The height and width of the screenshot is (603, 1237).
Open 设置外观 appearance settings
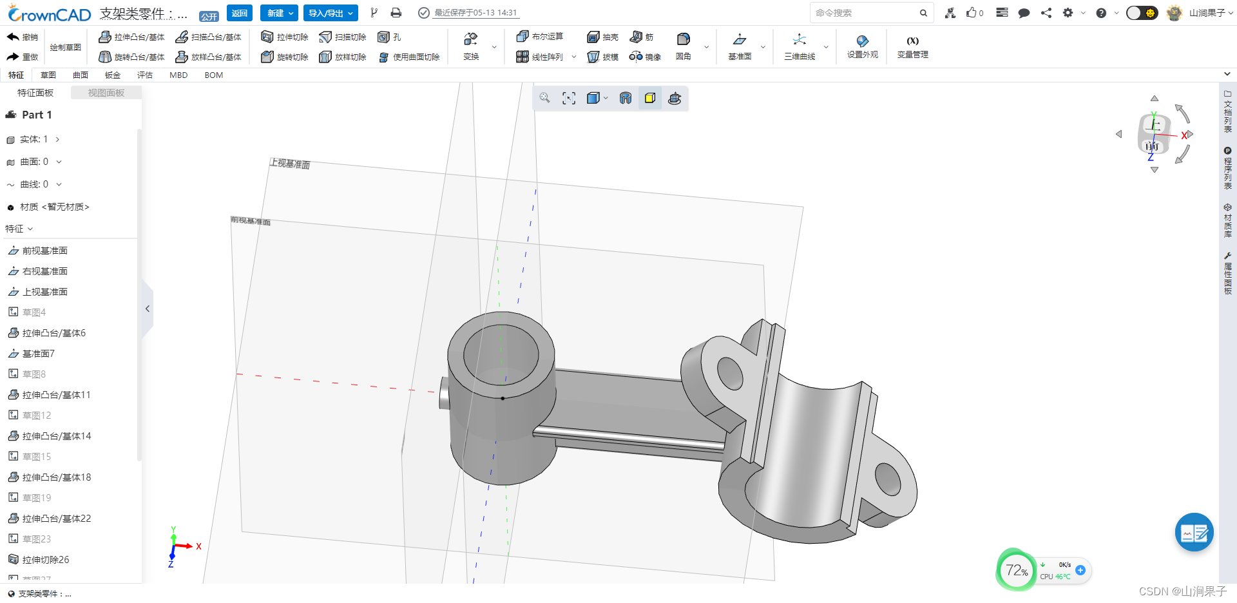[x=862, y=46]
